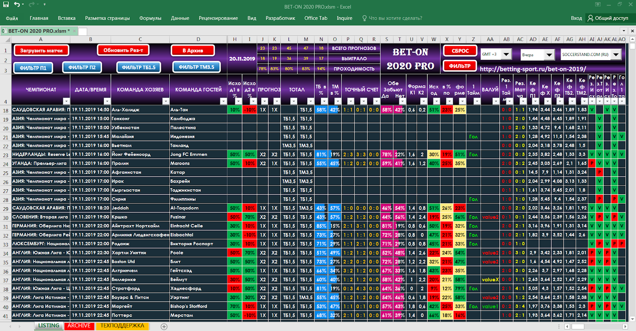Image resolution: width=636 pixels, height=331 pixels.
Task: Click the Что вы хотите сделать search field
Action: [396, 18]
